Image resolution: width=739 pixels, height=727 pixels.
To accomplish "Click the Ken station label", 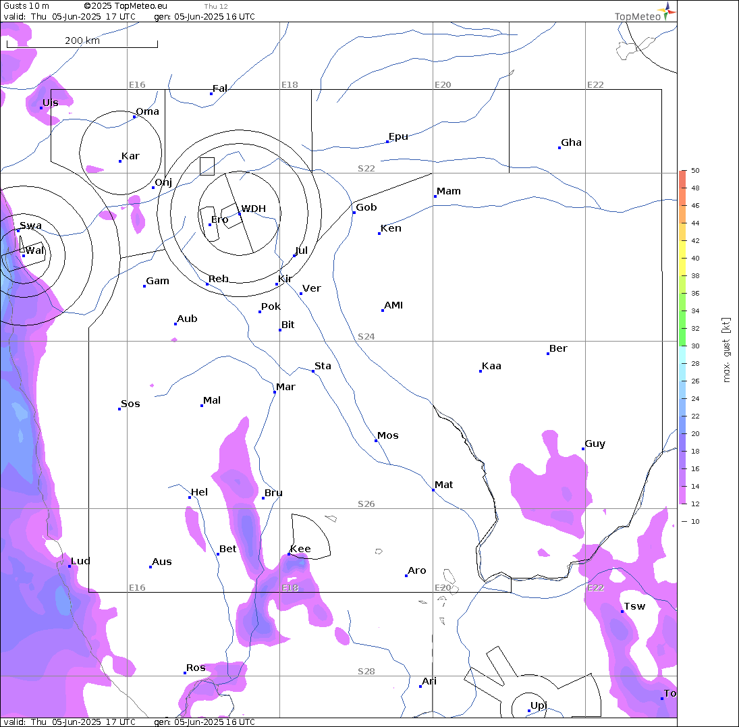I will click(x=391, y=228).
